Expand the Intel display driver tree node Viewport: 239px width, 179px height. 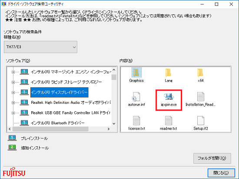pos(13,92)
